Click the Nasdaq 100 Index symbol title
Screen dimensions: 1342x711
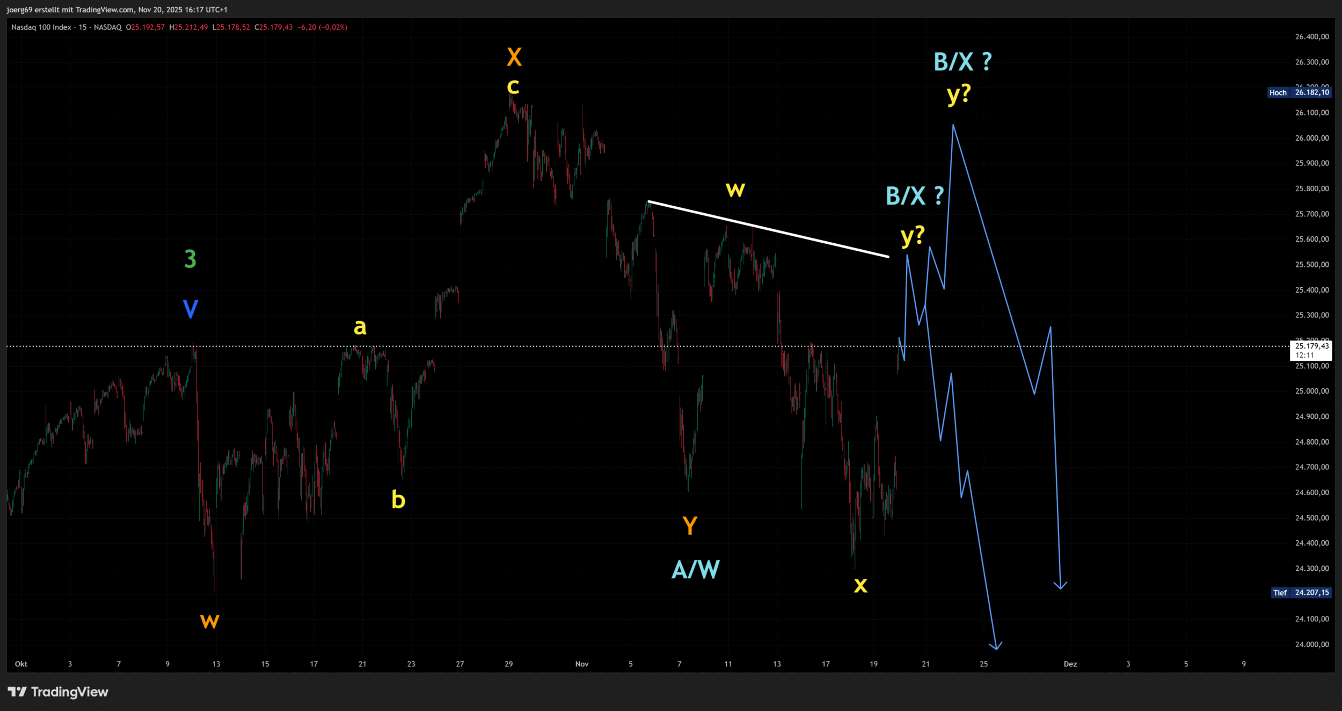[41, 27]
